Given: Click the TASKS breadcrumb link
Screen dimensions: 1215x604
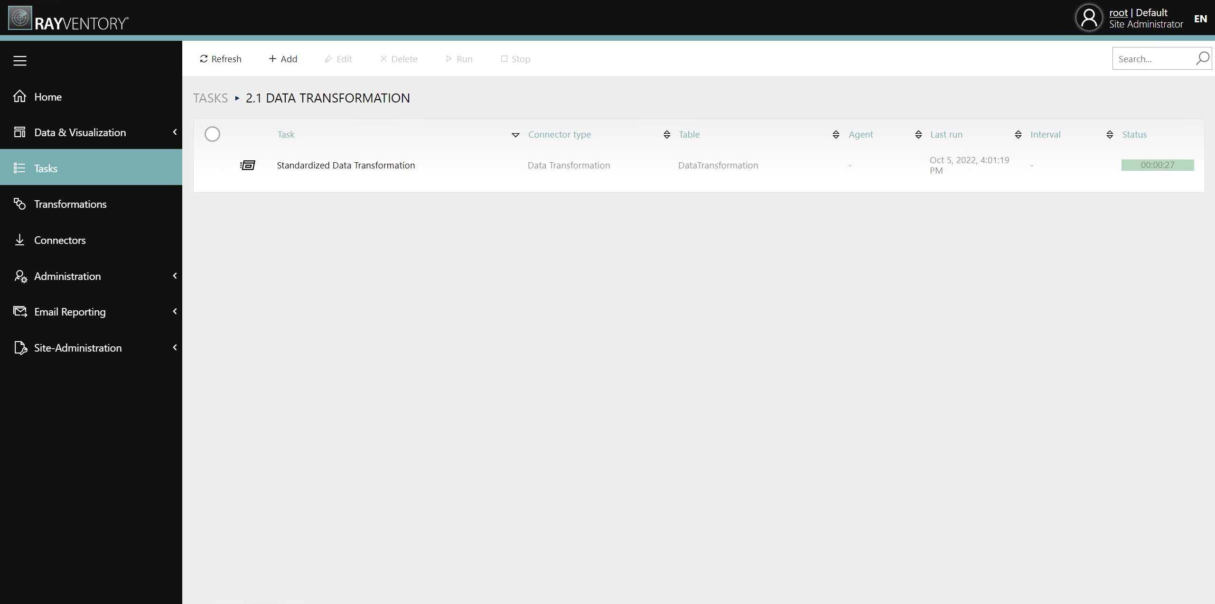Looking at the screenshot, I should point(210,98).
